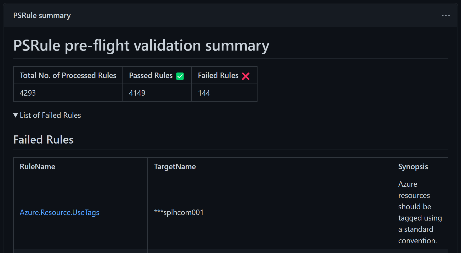
Task: Select the RuleName column header
Action: coord(37,166)
